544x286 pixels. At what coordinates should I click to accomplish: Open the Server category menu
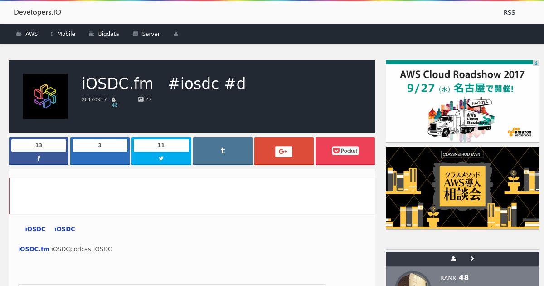(x=146, y=34)
